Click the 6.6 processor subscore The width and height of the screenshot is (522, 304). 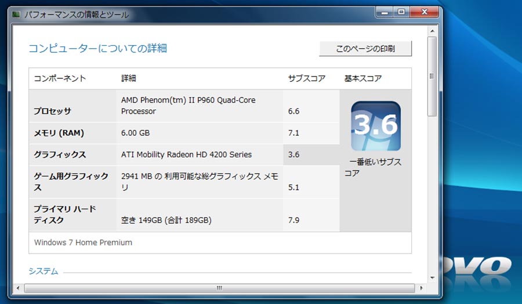coord(293,111)
